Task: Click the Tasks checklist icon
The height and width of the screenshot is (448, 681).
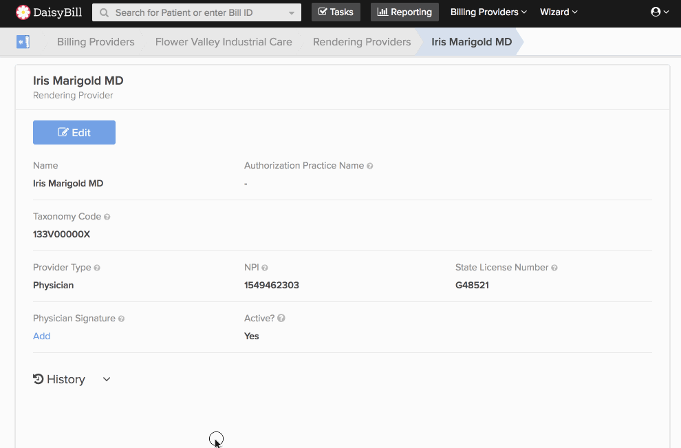Action: [x=324, y=12]
